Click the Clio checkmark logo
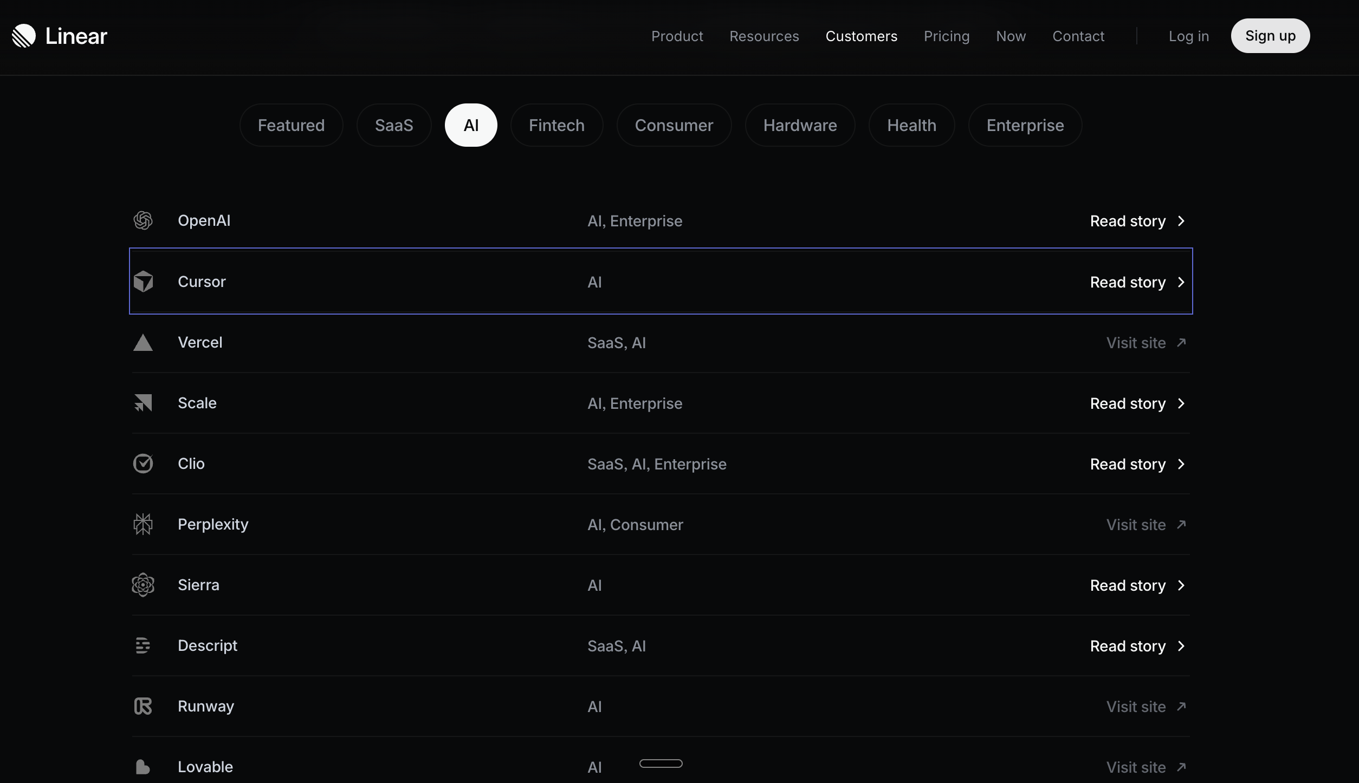 click(x=143, y=464)
